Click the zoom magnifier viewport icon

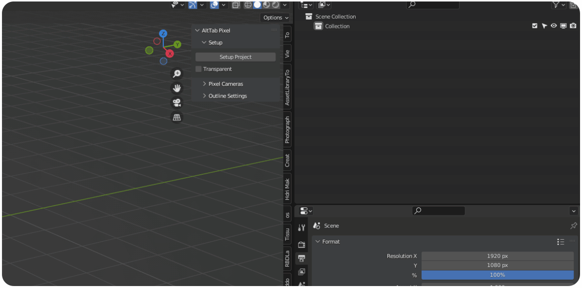[177, 73]
